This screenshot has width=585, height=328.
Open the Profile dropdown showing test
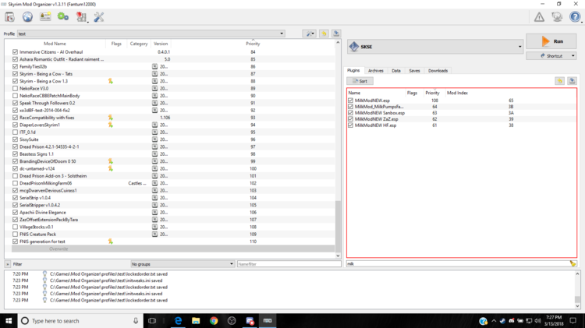click(x=151, y=34)
